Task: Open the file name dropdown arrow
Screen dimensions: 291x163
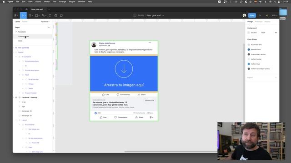Action: click(163, 15)
